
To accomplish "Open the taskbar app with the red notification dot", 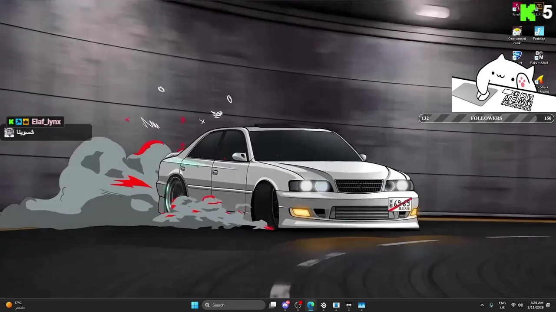I will click(298, 305).
